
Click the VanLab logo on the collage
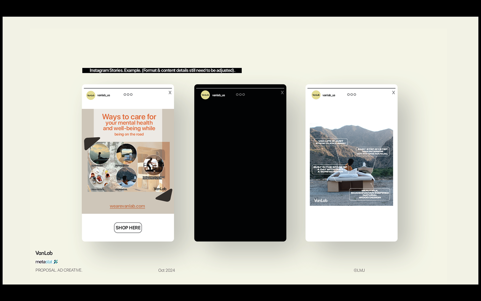tap(160, 189)
